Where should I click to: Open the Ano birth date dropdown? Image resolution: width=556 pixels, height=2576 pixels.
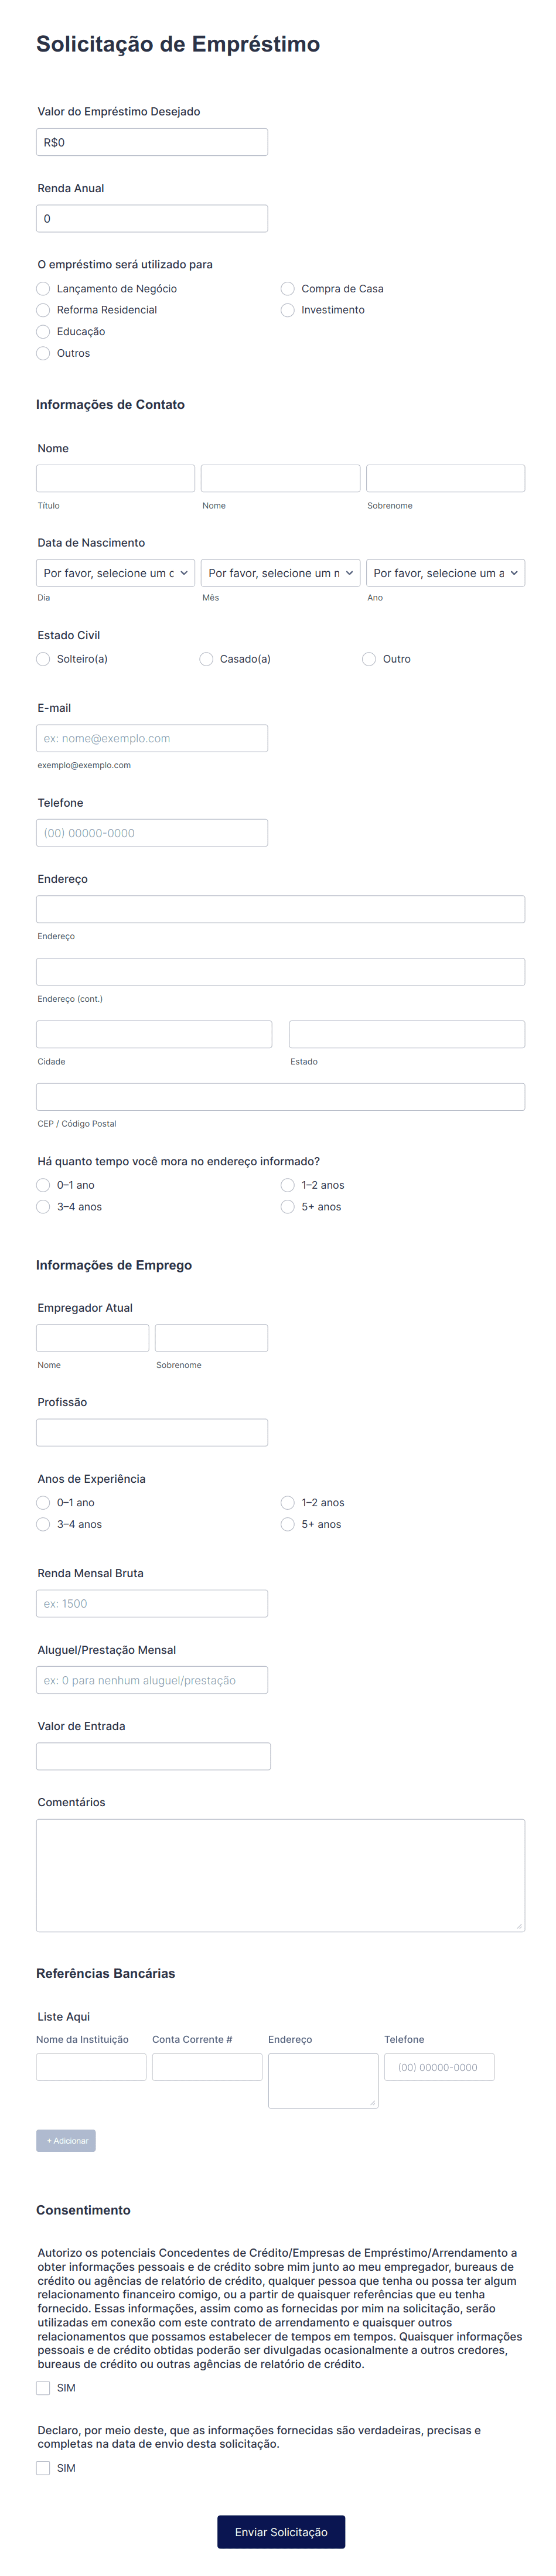tap(445, 573)
